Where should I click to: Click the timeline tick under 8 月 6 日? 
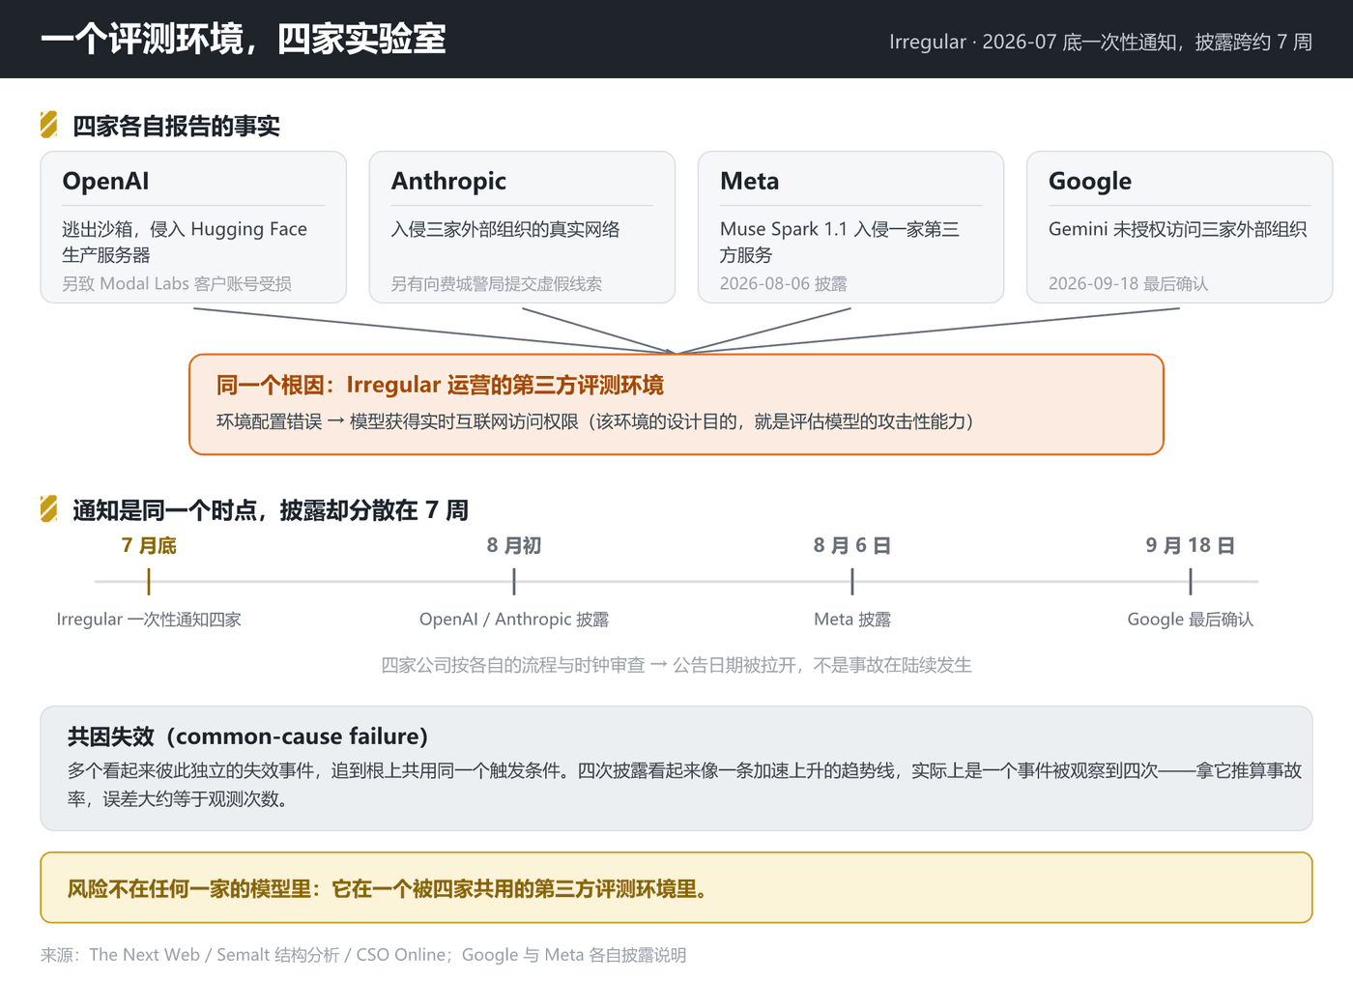(x=852, y=582)
